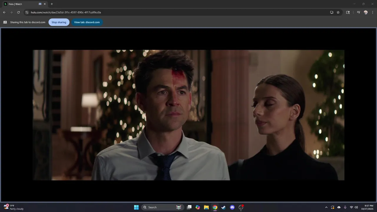
Task: View tab: discord.com
Action: (x=87, y=22)
